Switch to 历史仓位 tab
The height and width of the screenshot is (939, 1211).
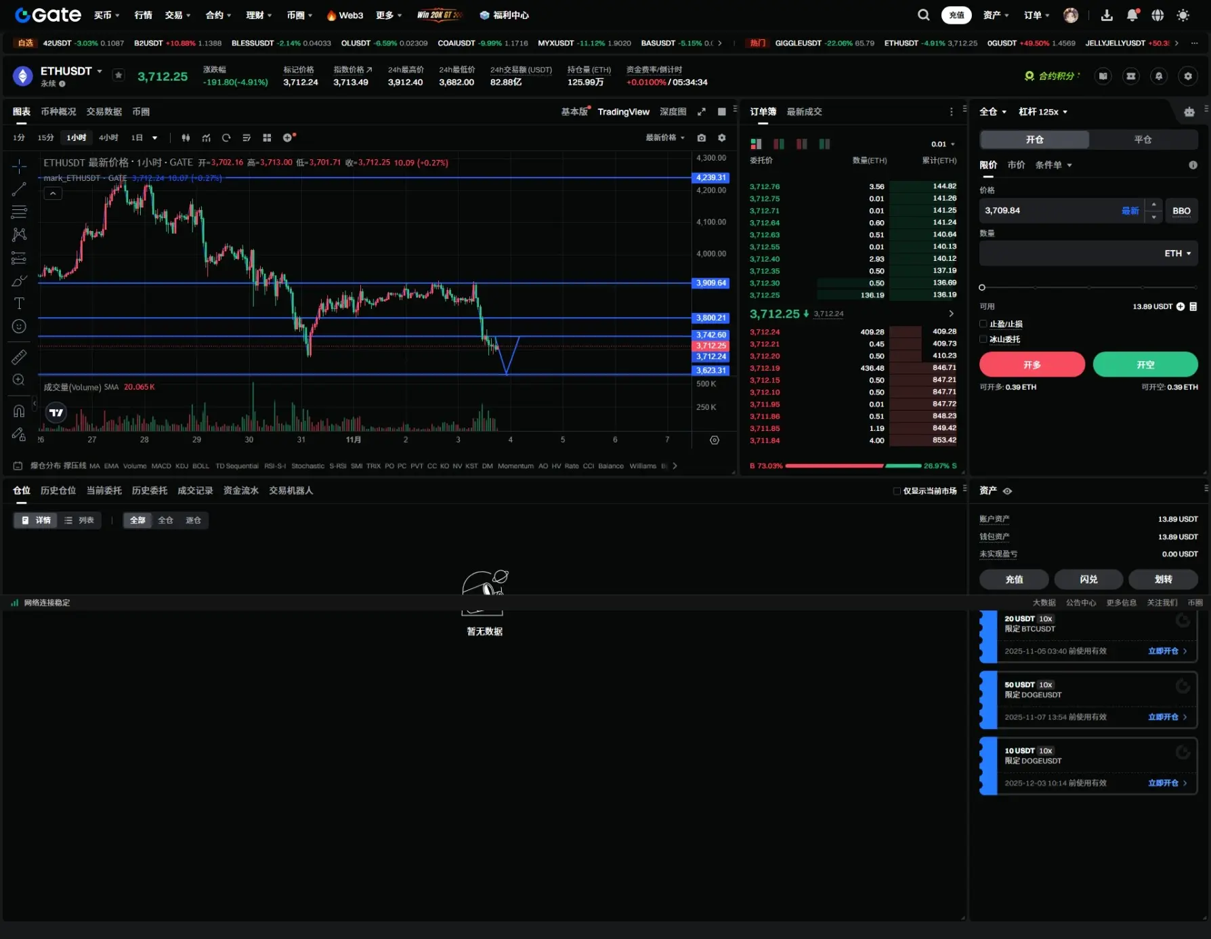pos(58,491)
